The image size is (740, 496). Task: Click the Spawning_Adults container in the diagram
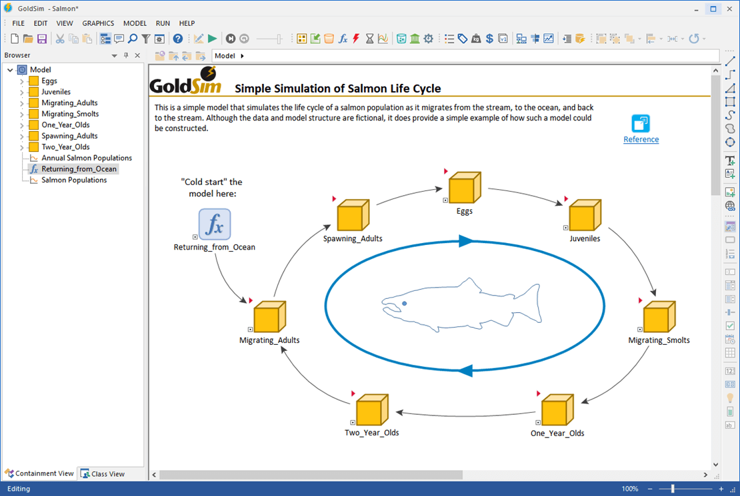353,215
